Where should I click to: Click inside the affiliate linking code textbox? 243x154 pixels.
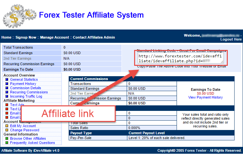180,58
